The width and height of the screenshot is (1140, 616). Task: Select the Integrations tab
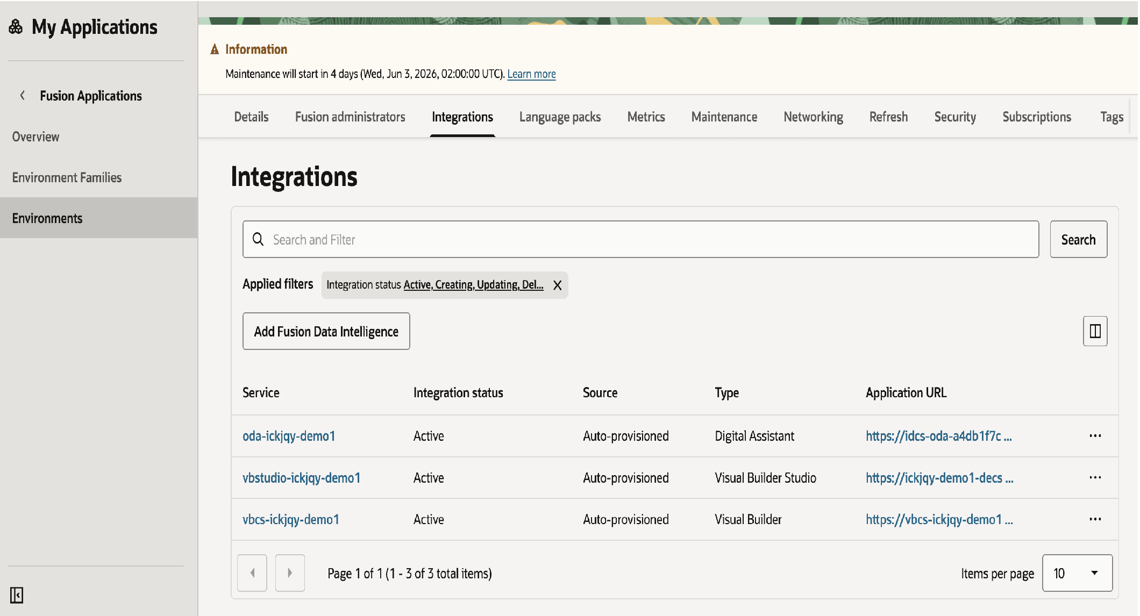462,117
